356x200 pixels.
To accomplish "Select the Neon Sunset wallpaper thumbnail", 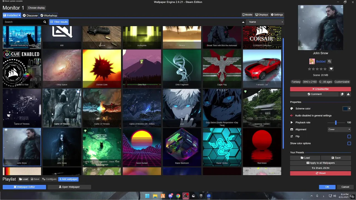I will tap(142, 147).
